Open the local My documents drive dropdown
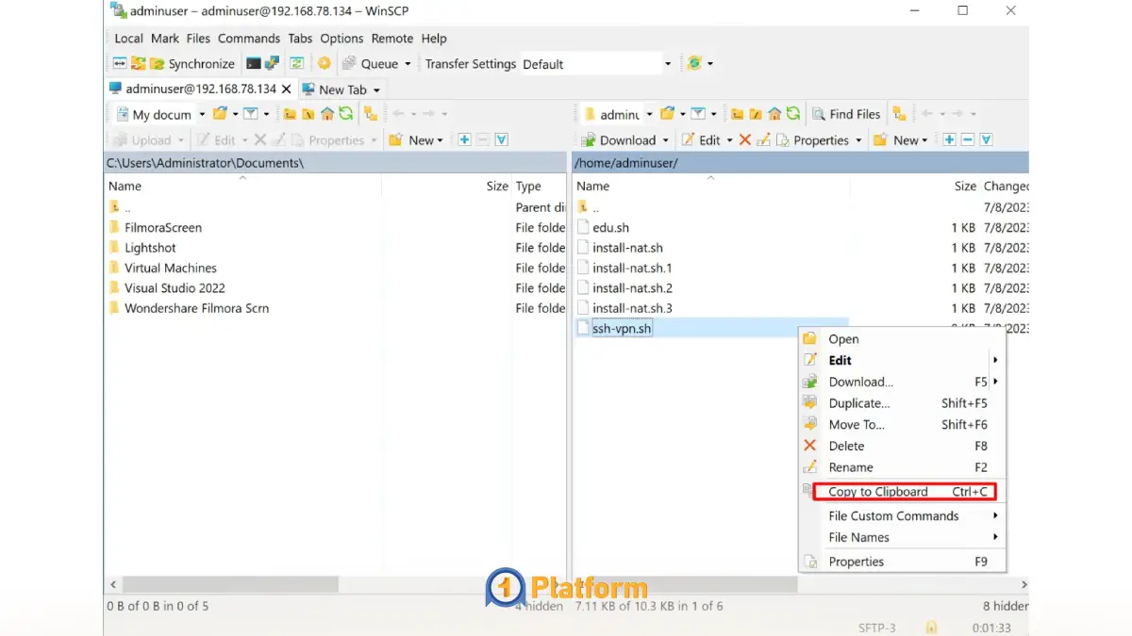This screenshot has width=1132, height=636. [201, 115]
